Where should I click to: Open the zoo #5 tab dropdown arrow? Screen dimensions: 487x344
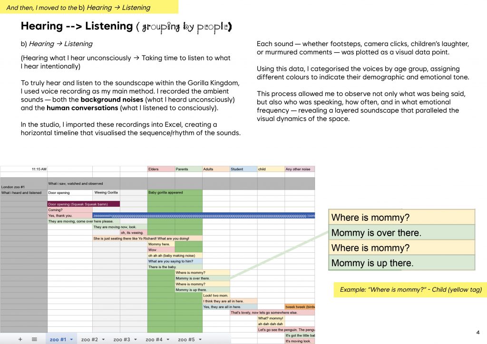pyautogui.click(x=201, y=339)
